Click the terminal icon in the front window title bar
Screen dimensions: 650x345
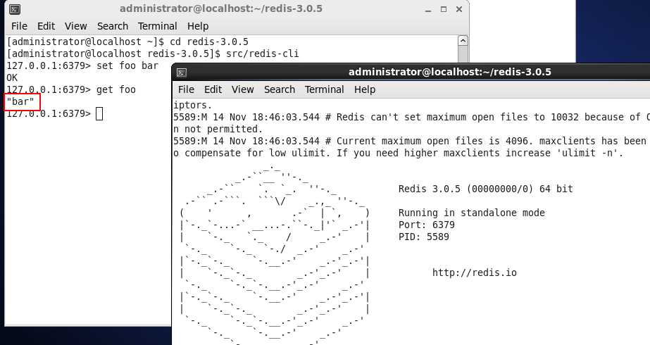(x=181, y=73)
